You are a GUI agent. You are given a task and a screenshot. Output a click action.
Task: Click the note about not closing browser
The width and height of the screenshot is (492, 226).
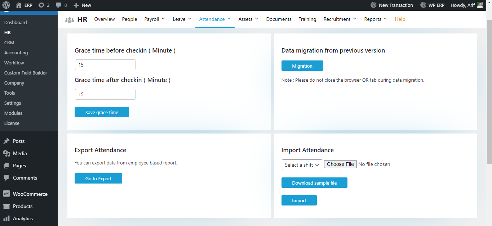353,80
